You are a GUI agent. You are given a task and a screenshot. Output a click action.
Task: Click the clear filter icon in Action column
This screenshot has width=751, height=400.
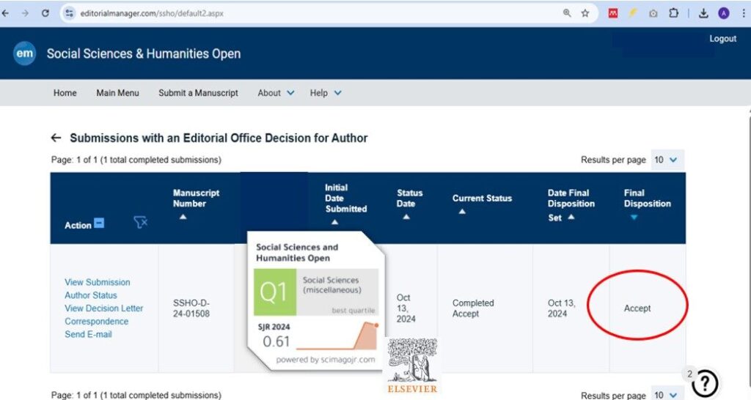[140, 223]
